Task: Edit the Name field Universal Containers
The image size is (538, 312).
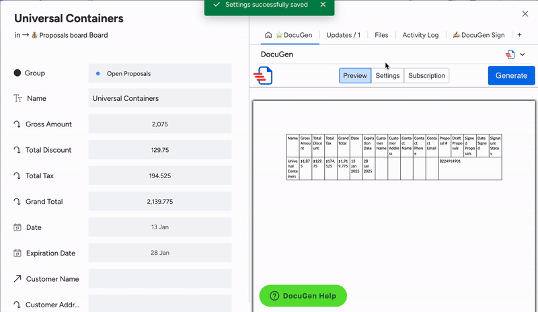Action: pos(160,98)
